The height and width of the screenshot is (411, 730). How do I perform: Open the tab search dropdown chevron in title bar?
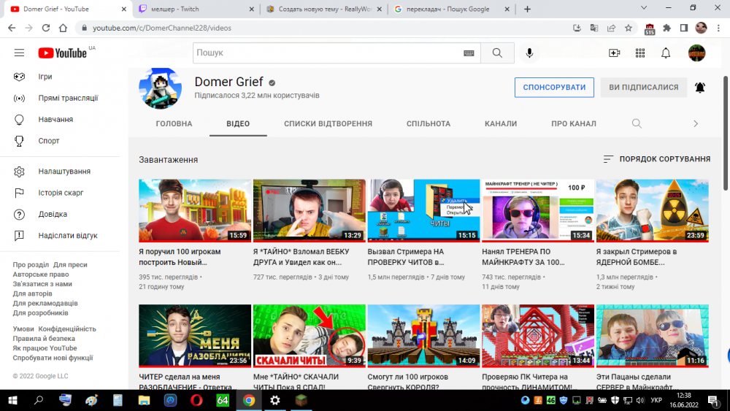(x=644, y=8)
